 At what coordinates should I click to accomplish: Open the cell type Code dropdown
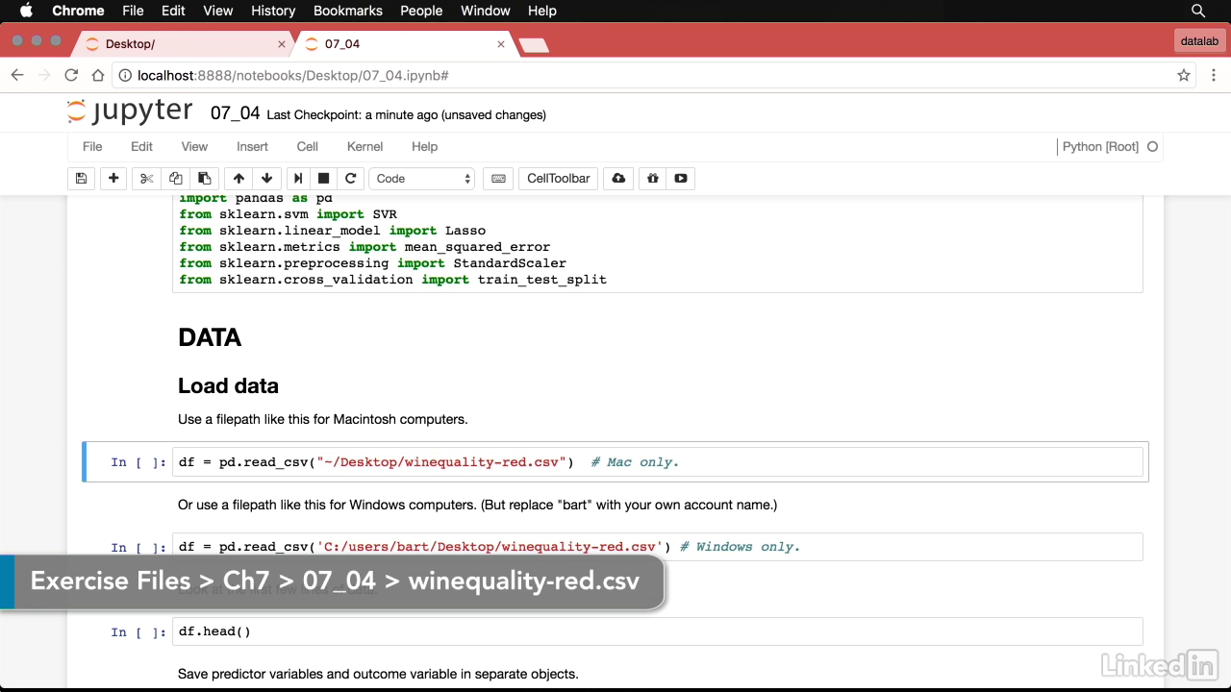pyautogui.click(x=423, y=179)
